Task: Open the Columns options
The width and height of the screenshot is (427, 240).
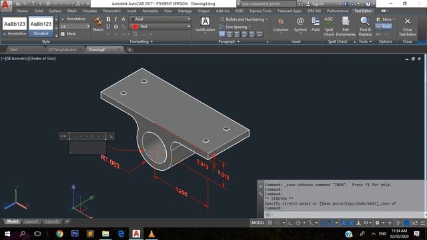Action: (x=281, y=25)
